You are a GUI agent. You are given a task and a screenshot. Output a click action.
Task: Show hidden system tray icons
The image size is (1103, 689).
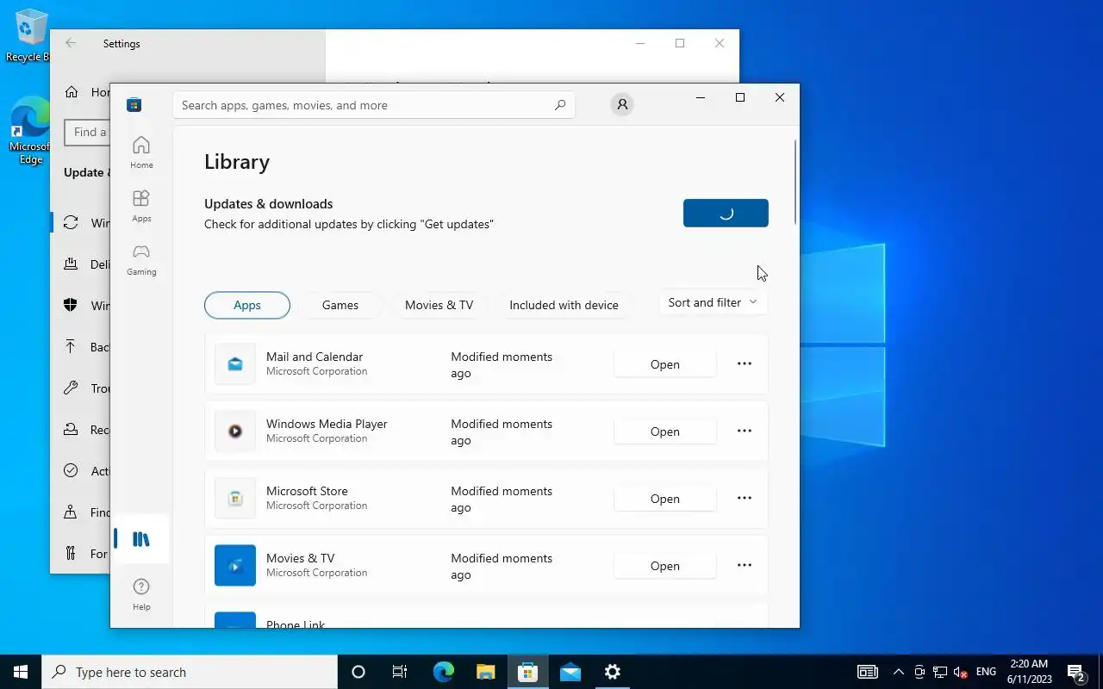(x=899, y=672)
